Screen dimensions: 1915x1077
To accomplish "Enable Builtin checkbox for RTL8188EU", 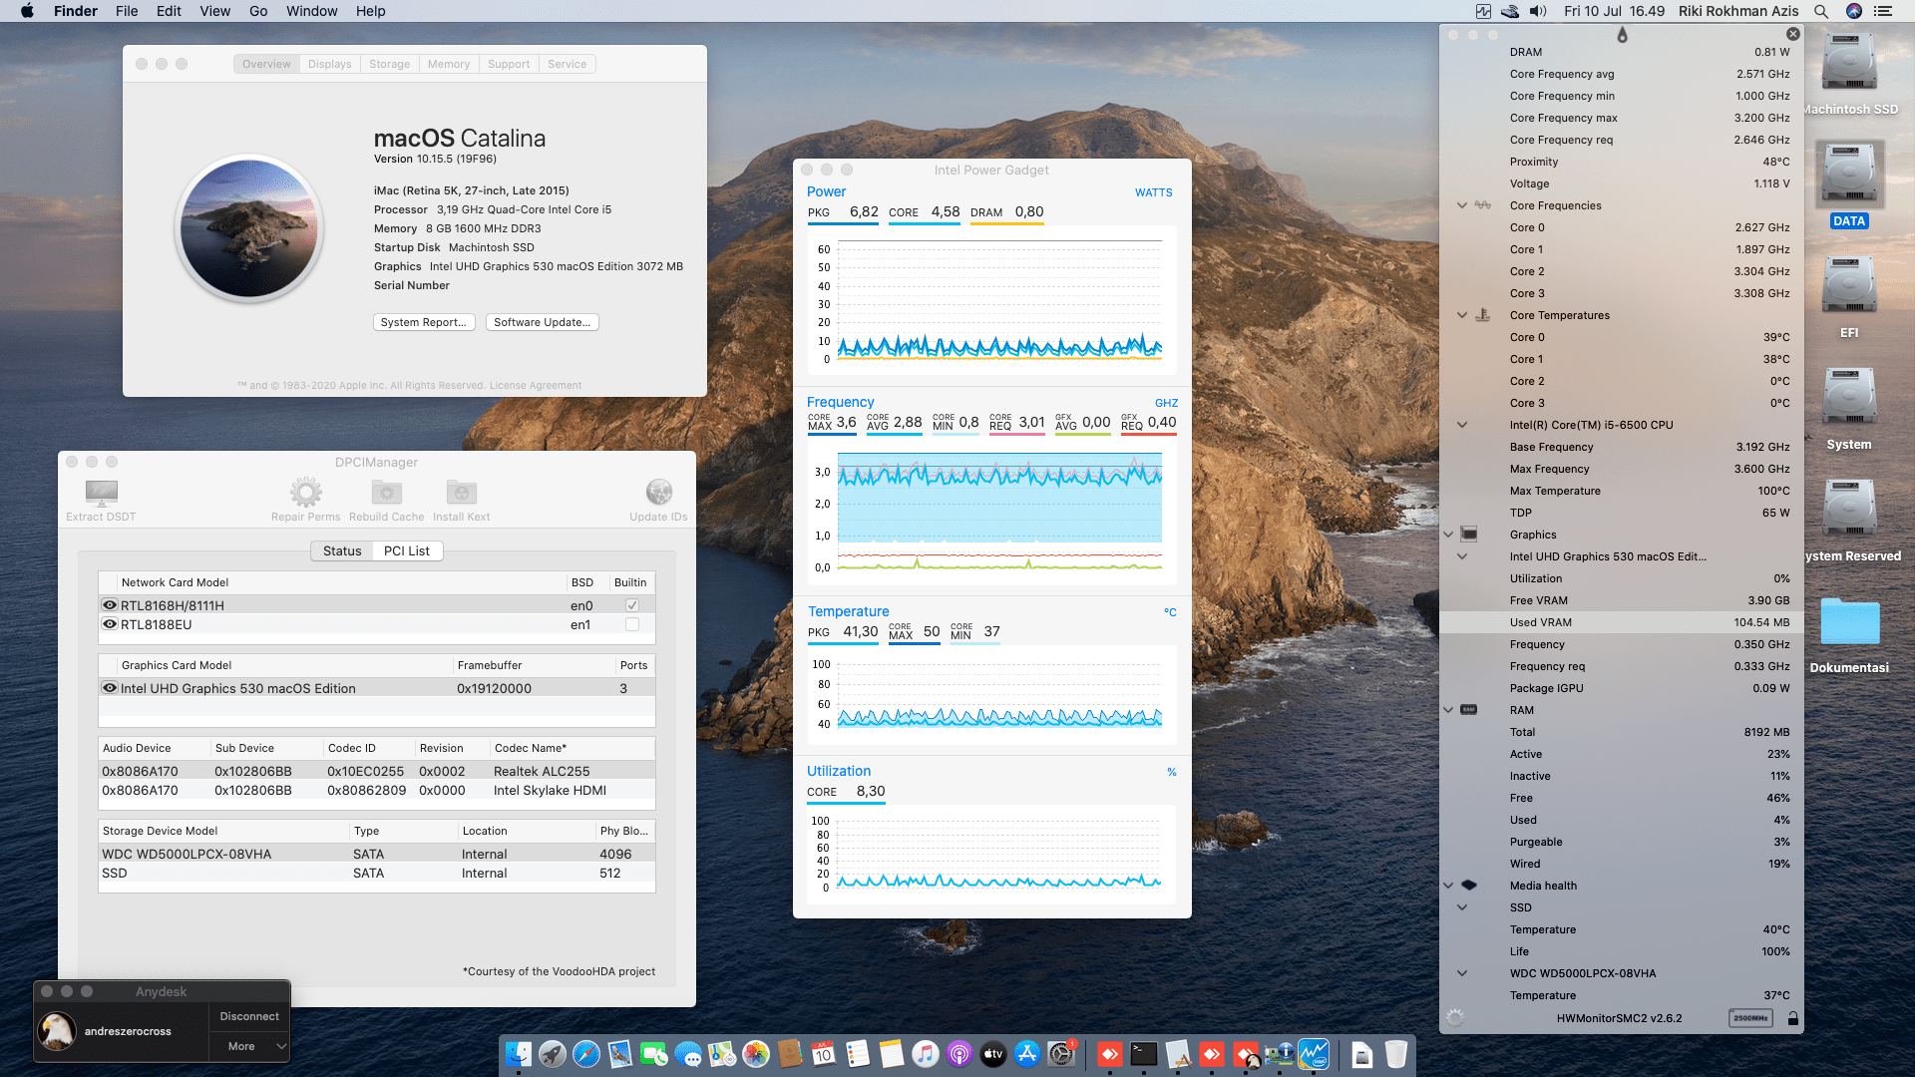I will 631,624.
